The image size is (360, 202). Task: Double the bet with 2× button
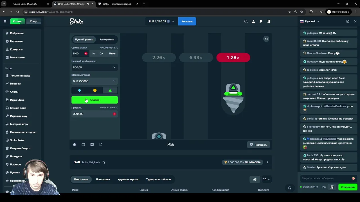(x=102, y=54)
